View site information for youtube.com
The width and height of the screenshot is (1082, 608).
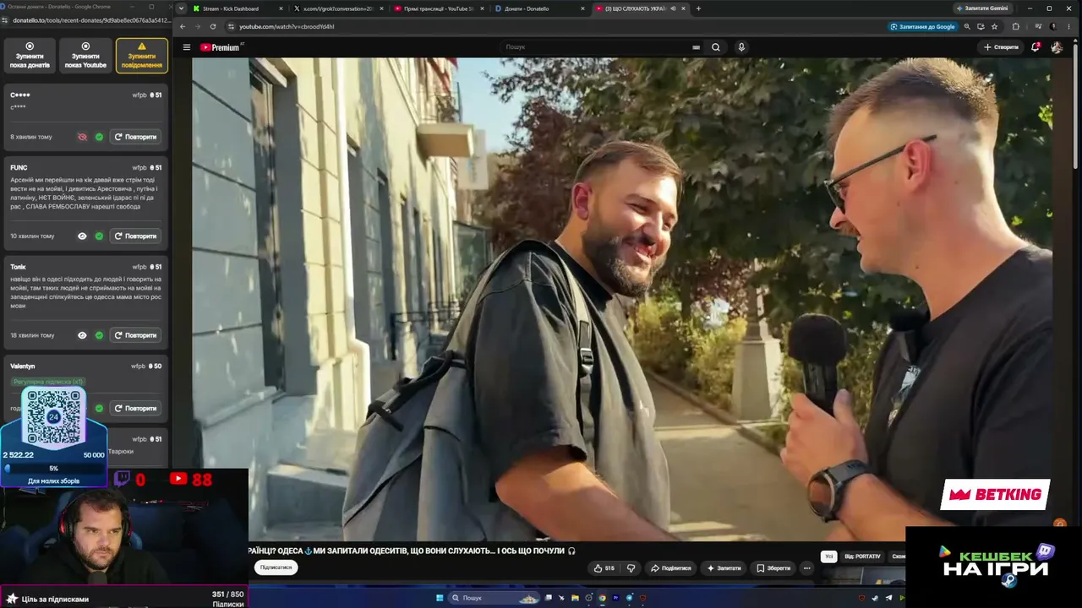tap(231, 26)
